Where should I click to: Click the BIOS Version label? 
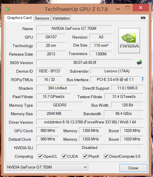pos(22,63)
